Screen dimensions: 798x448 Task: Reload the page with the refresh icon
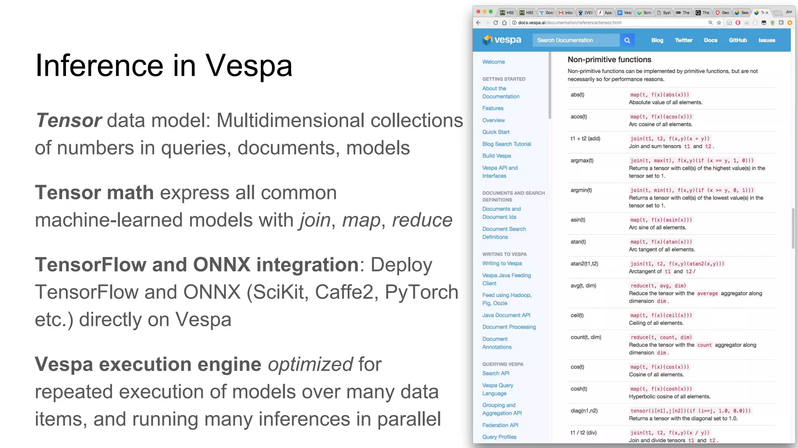point(496,23)
